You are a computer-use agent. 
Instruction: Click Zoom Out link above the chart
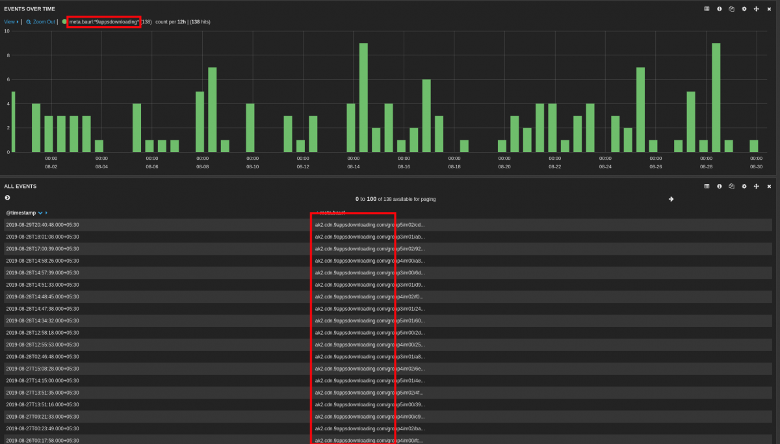(44, 21)
